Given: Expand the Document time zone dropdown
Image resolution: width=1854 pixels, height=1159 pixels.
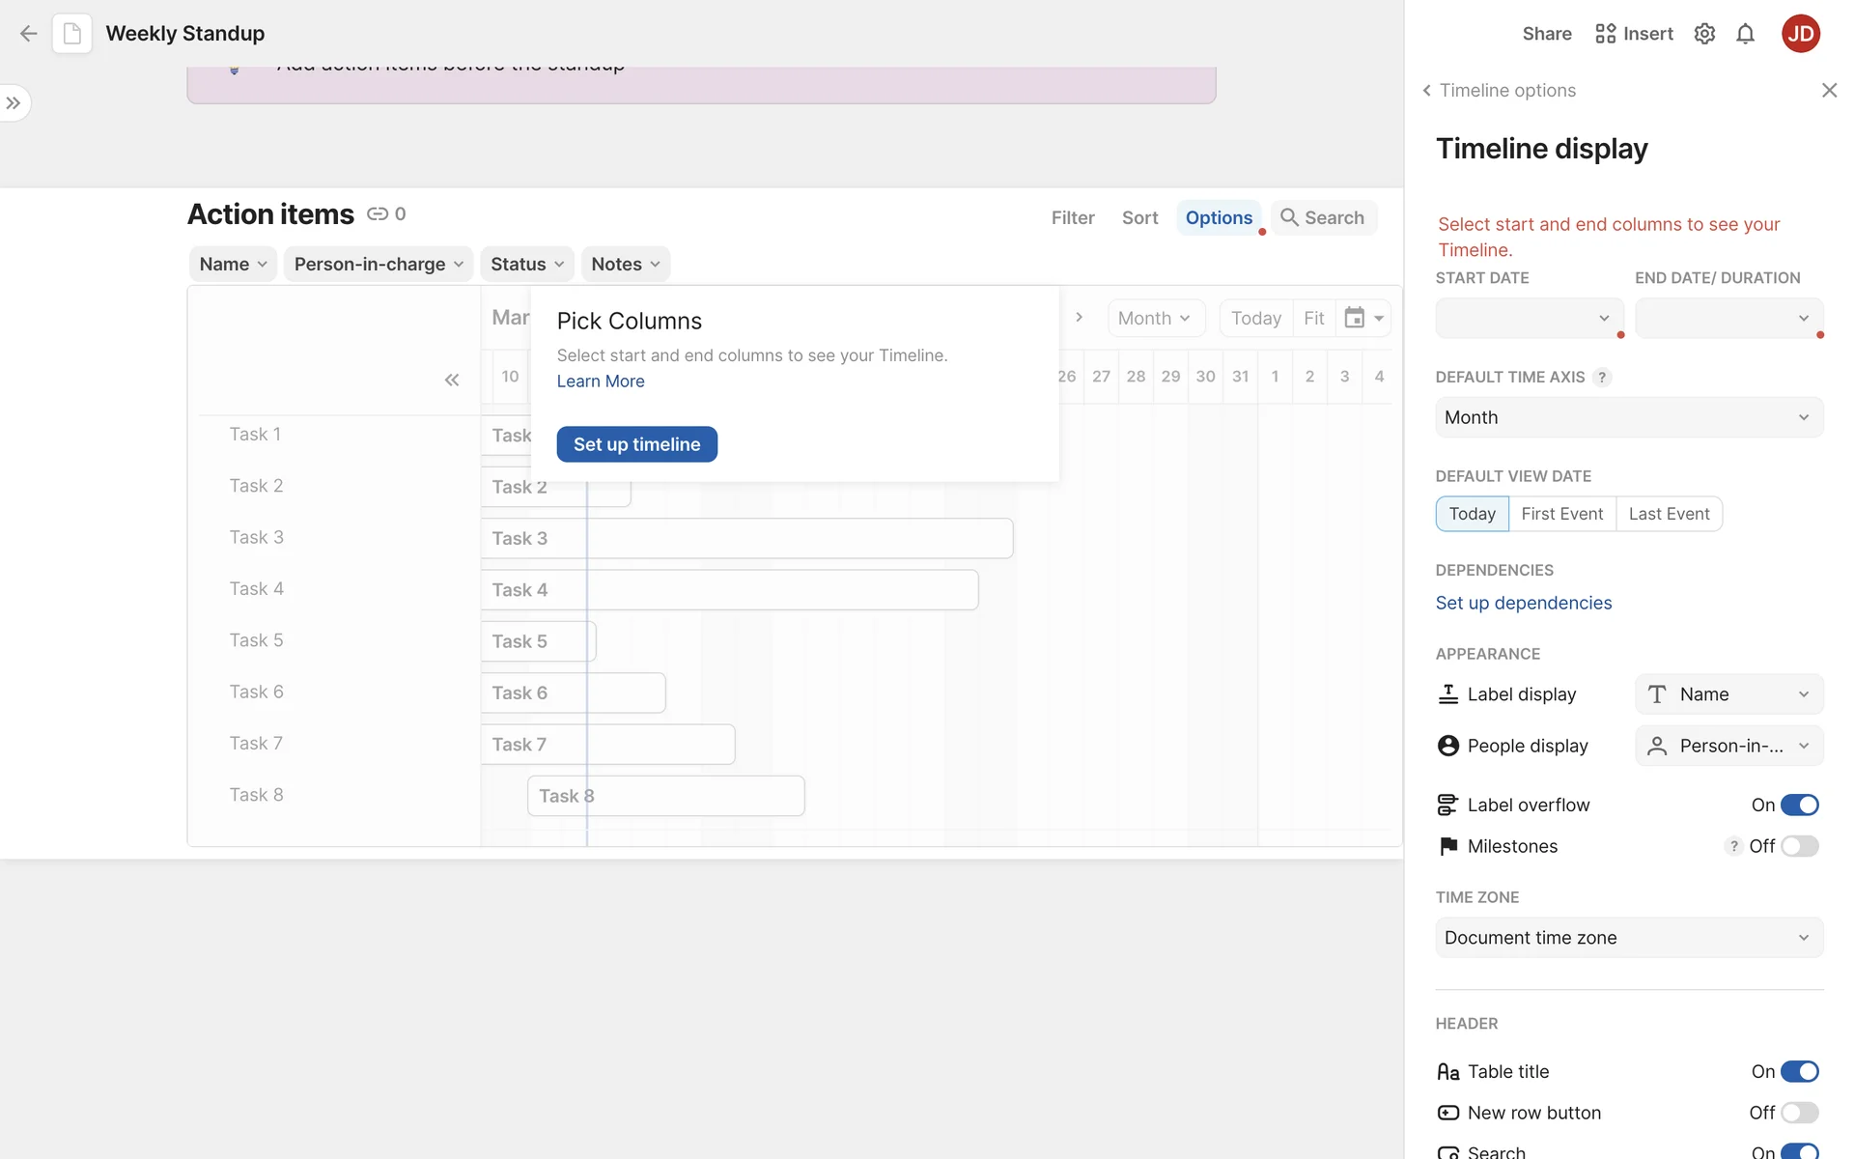Looking at the screenshot, I should [1628, 938].
